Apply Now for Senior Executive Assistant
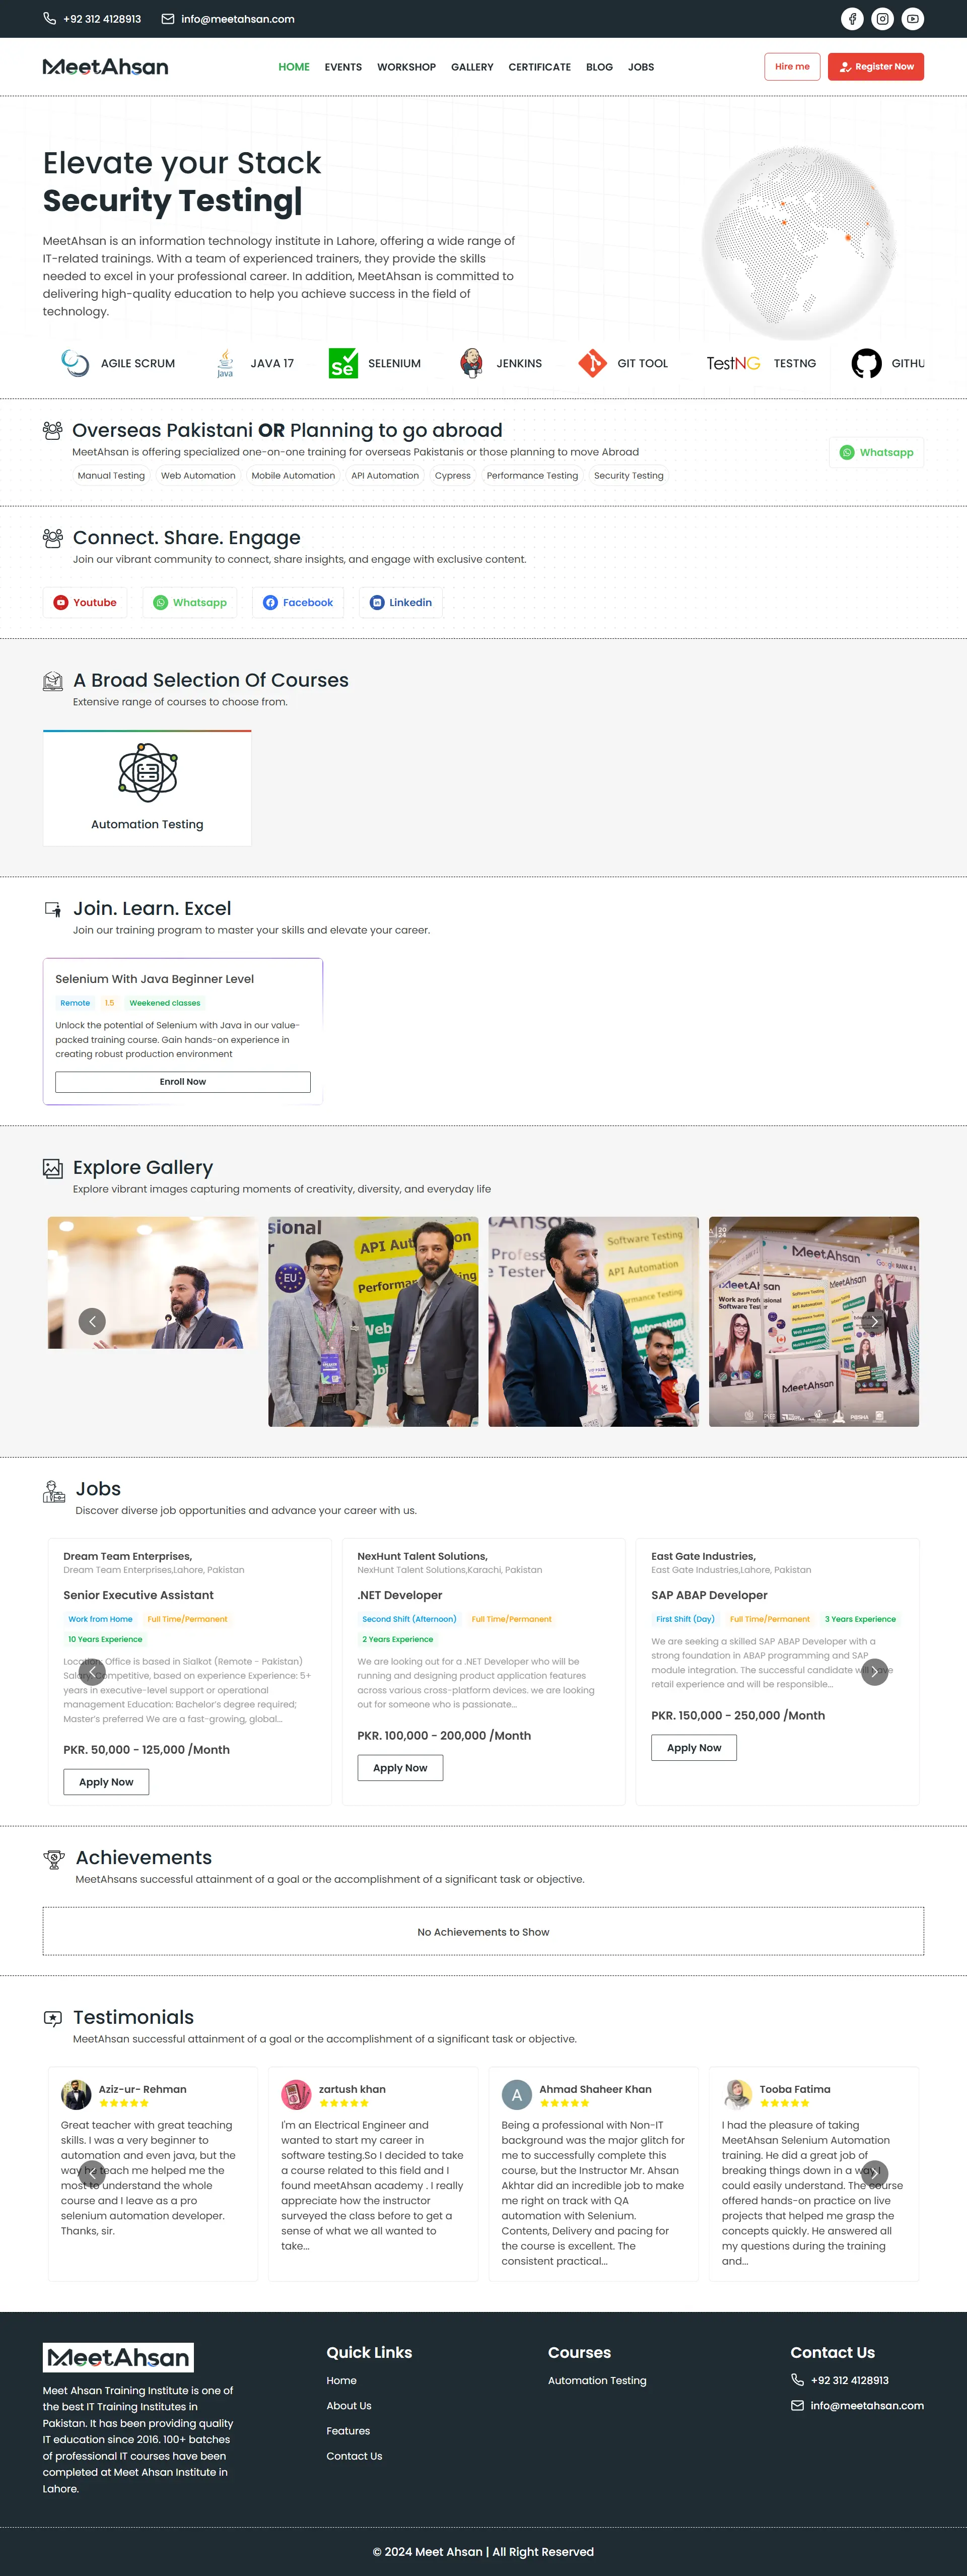The image size is (967, 2576). 106,1782
